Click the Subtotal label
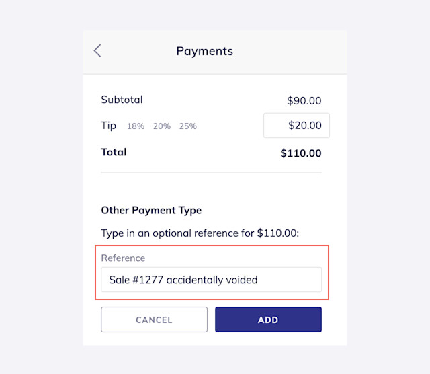This screenshot has width=430, height=374. [x=122, y=100]
